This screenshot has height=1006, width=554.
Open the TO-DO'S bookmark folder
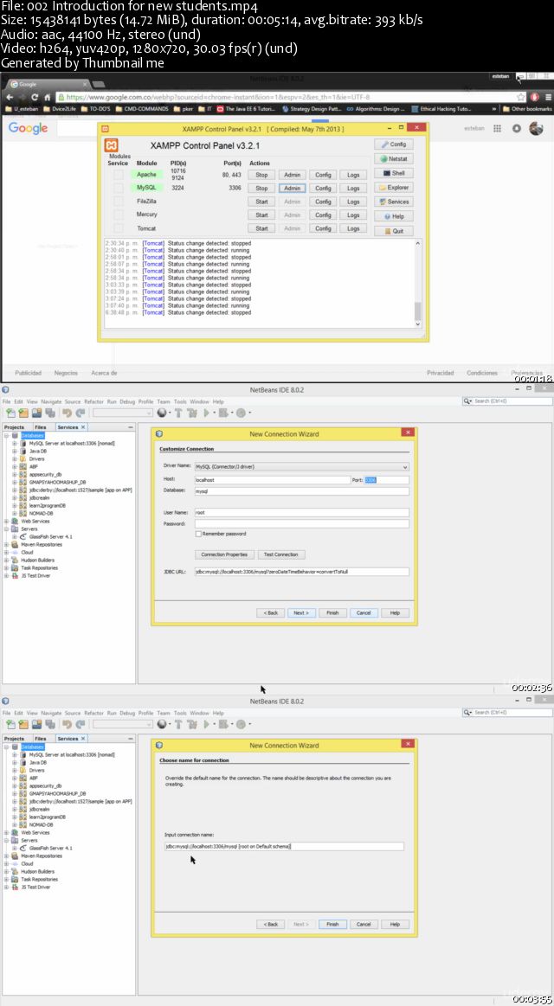click(96, 109)
